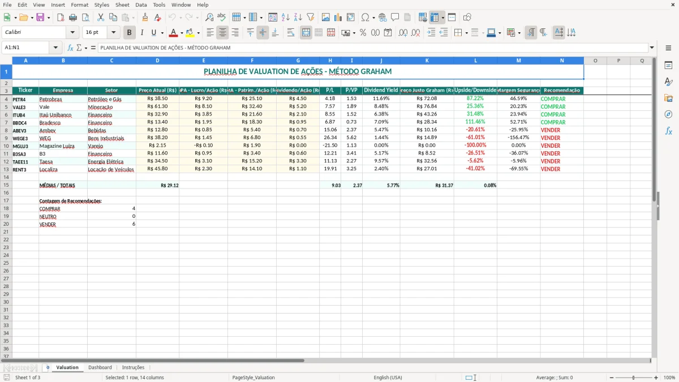This screenshot has width=679, height=382.
Task: Run the Spelling check
Action: point(221,18)
